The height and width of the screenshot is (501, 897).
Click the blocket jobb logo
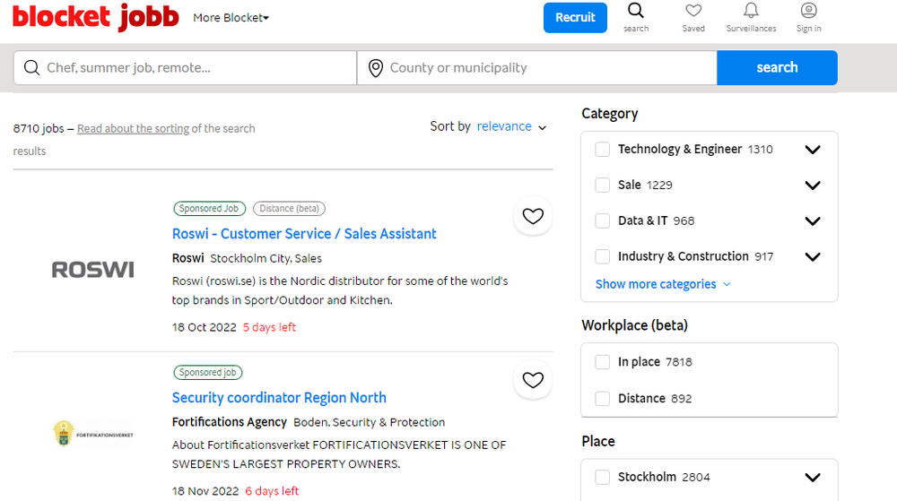96,17
